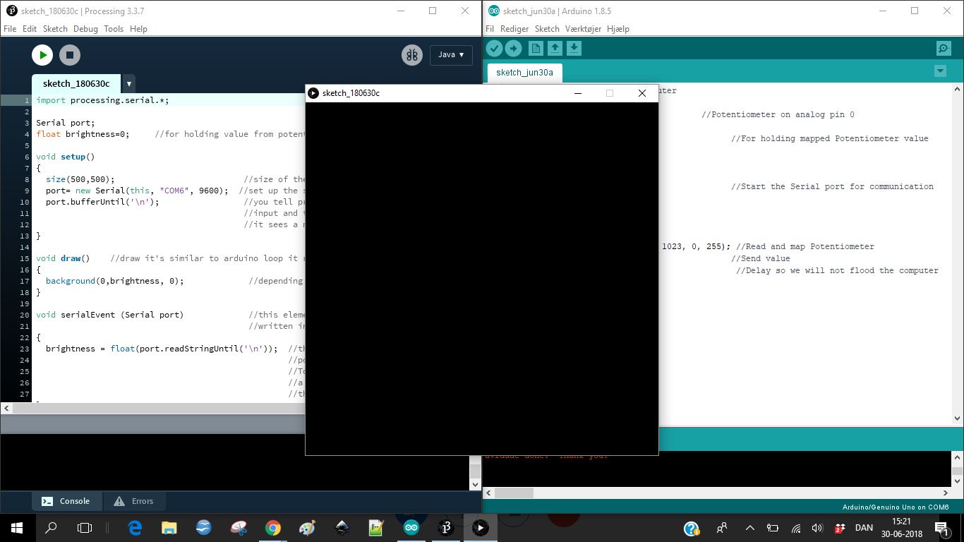Open the Værktøjer menu in Arduino
This screenshot has height=542, width=964.
coord(582,29)
